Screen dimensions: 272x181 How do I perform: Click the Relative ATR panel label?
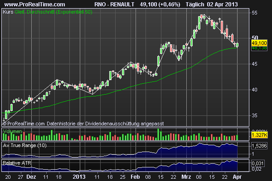(17, 163)
